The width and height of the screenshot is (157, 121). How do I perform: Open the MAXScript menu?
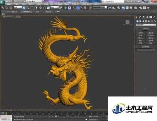[86, 4]
